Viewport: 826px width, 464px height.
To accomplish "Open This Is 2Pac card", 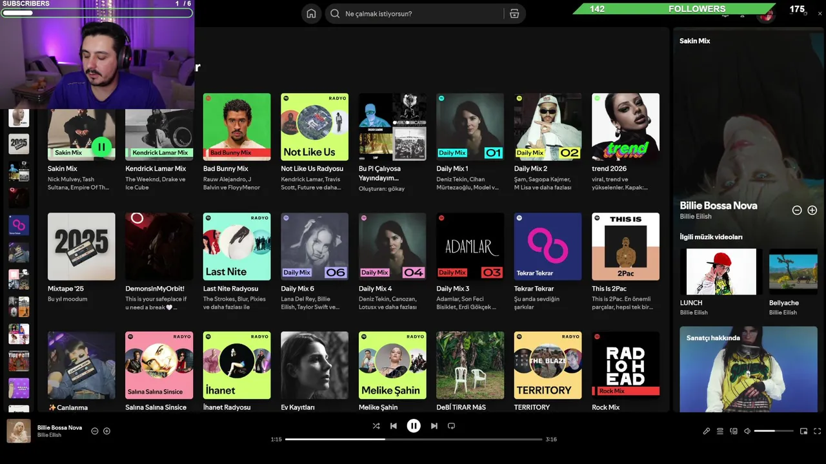I will coord(625,262).
